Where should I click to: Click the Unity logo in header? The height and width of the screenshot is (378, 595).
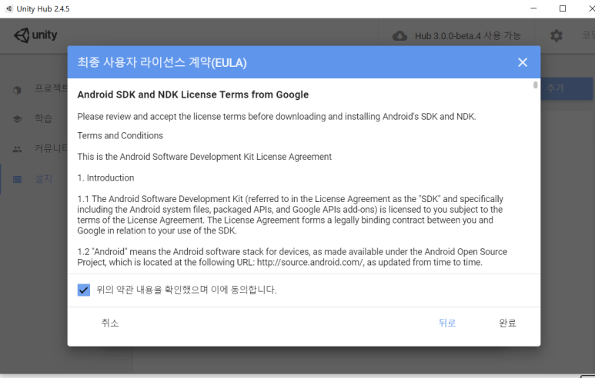[35, 35]
